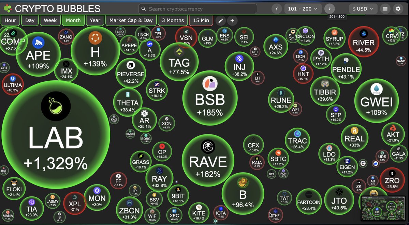409x225 pixels.
Task: Click the PIEVERSE +42.2% bubble
Action: [x=131, y=73]
